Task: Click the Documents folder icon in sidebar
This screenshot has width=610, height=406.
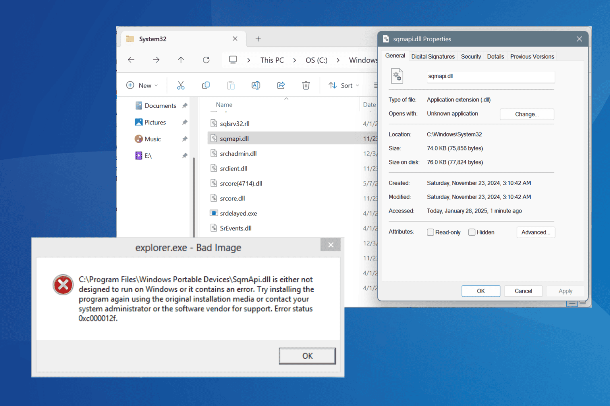Action: 139,105
